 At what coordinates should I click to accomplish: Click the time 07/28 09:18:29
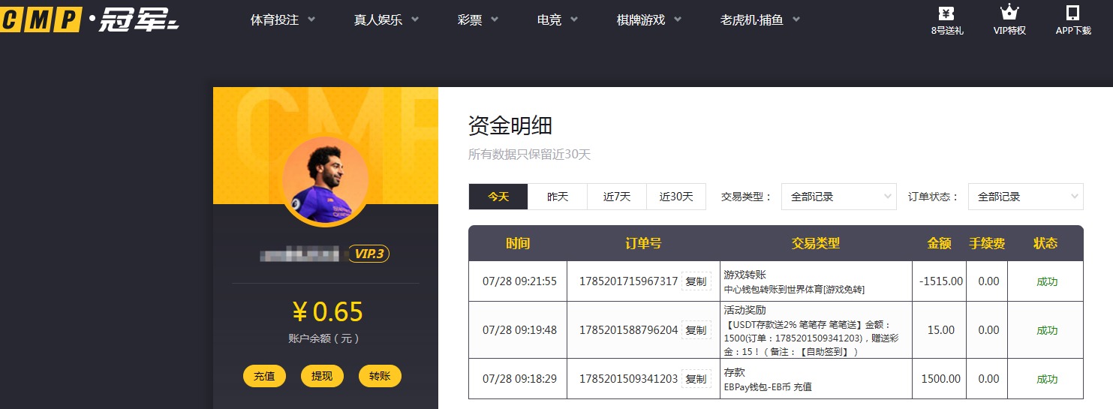519,379
